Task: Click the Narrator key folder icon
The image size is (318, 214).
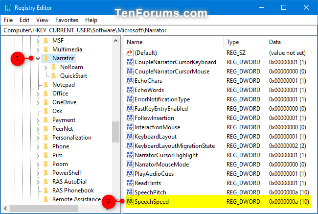Action: [46, 58]
